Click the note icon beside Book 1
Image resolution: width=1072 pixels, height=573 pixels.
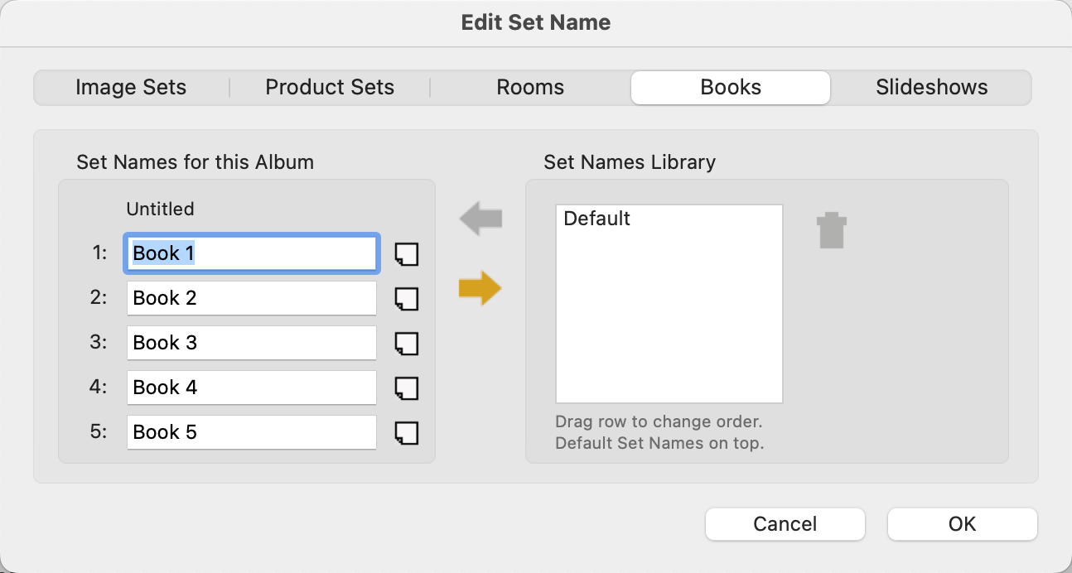(x=406, y=254)
